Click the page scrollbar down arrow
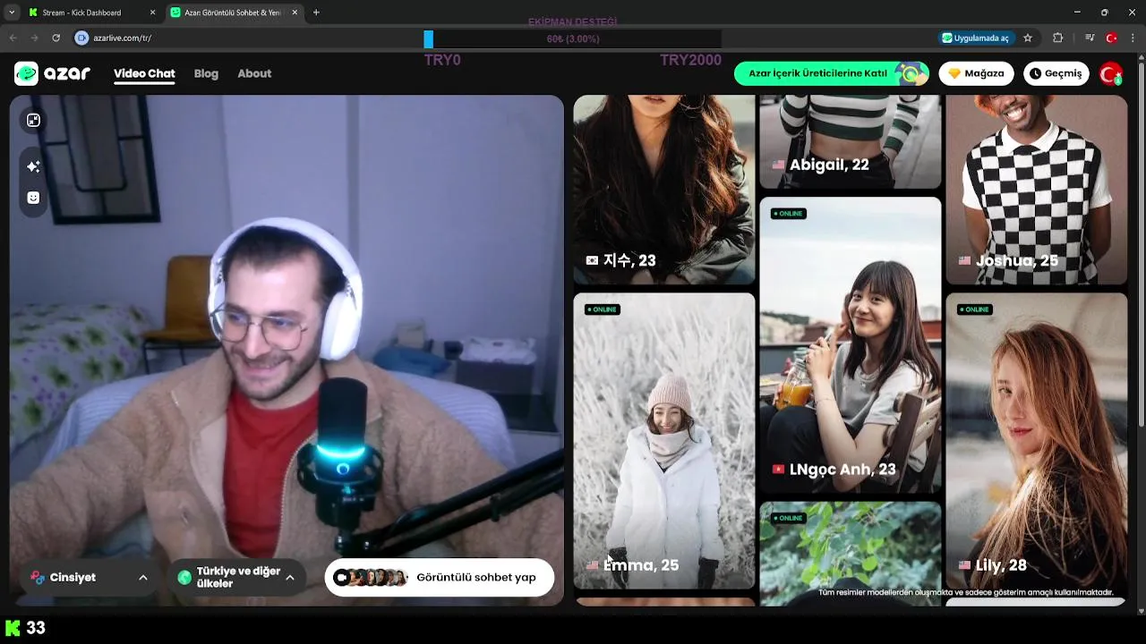 click(1141, 611)
